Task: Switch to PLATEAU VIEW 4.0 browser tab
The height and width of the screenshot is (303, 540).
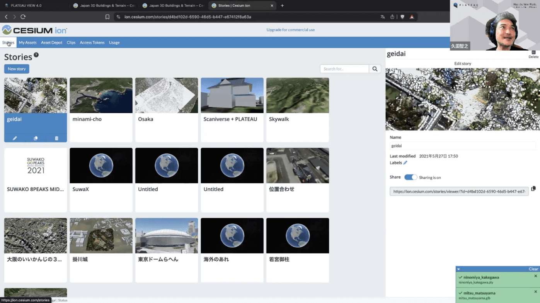Action: click(x=26, y=6)
